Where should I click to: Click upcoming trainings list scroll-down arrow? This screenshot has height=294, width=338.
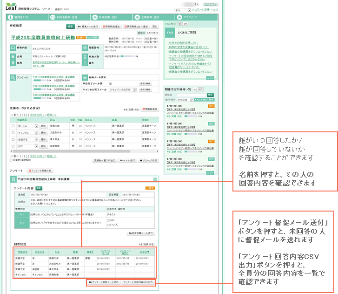tap(212, 173)
